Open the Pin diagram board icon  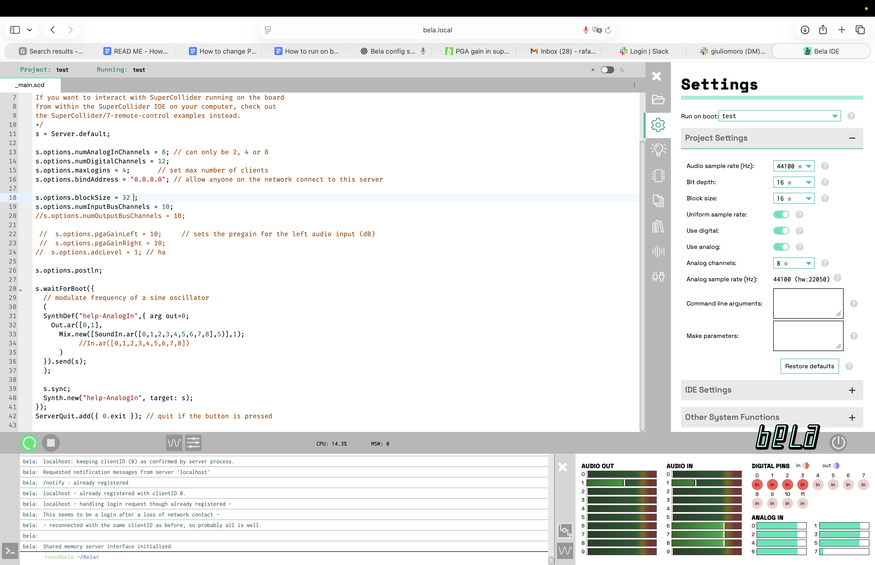coord(658,175)
